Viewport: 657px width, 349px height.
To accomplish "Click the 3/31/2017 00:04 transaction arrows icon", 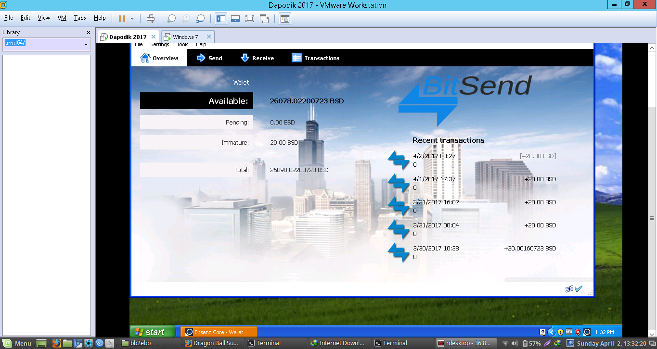I will [x=399, y=229].
